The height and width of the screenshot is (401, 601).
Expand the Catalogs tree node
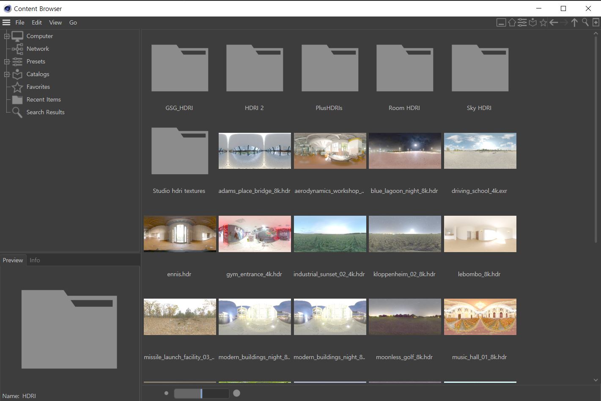[7, 74]
